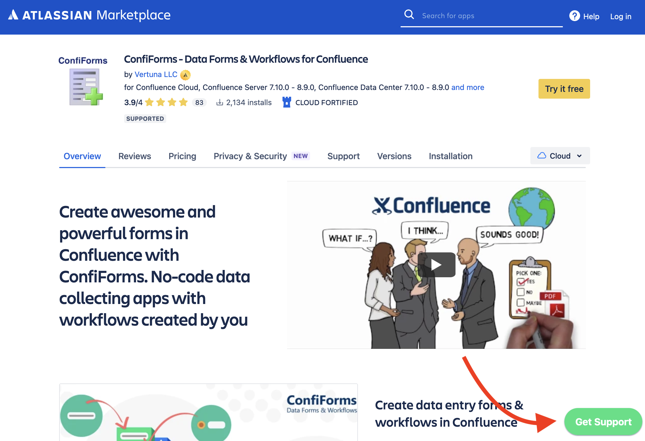Viewport: 645px width, 441px height.
Task: Open the Vertuna LLC developer link
Action: (156, 74)
